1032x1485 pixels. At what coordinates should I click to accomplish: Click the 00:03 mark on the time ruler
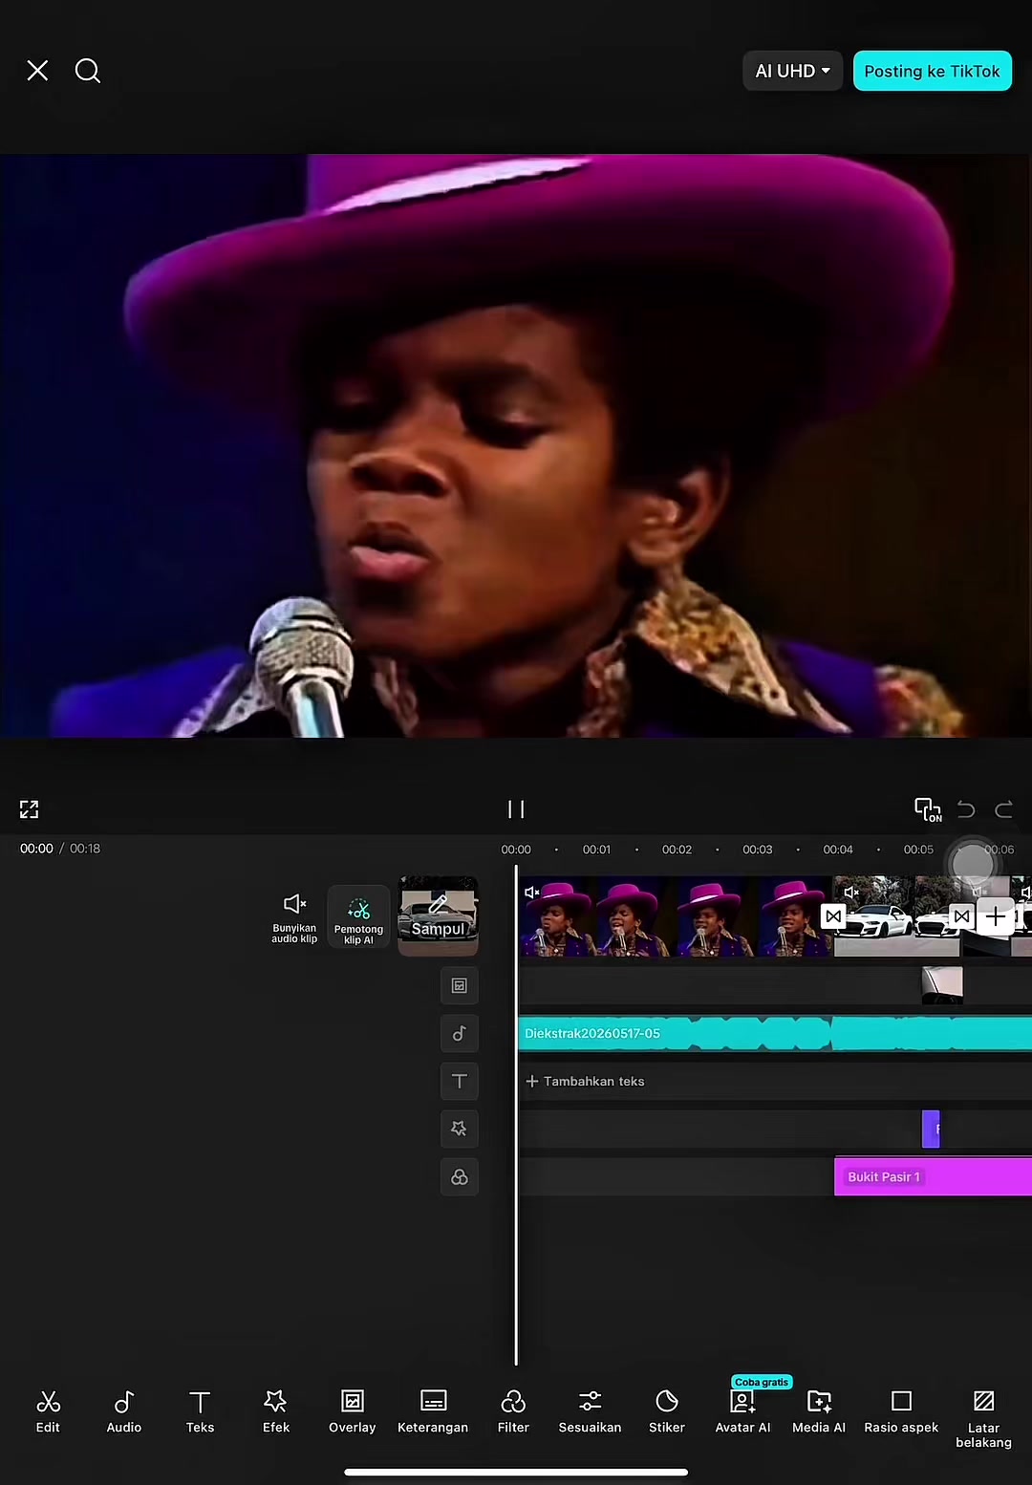(758, 850)
